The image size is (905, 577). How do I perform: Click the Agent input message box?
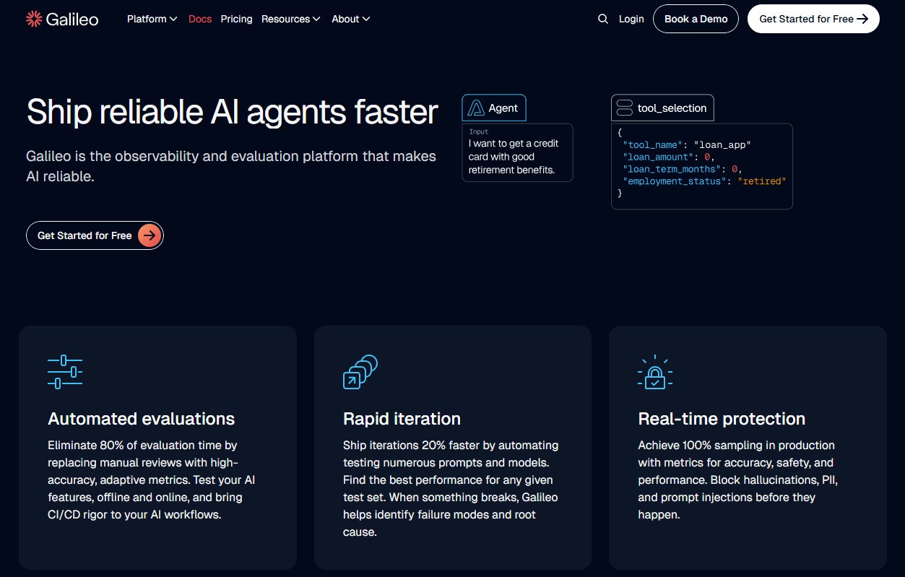517,152
